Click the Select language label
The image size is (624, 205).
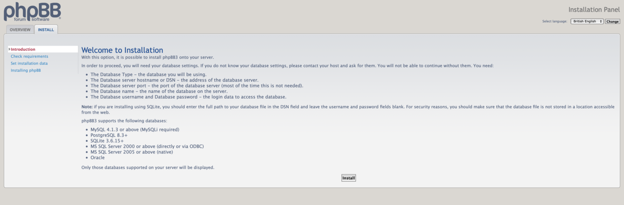click(x=555, y=21)
